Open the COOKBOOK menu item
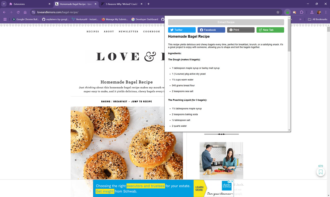This screenshot has width=330, height=197. 152,31
